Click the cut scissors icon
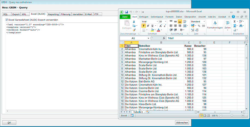This screenshot has height=127, width=250. point(134,22)
